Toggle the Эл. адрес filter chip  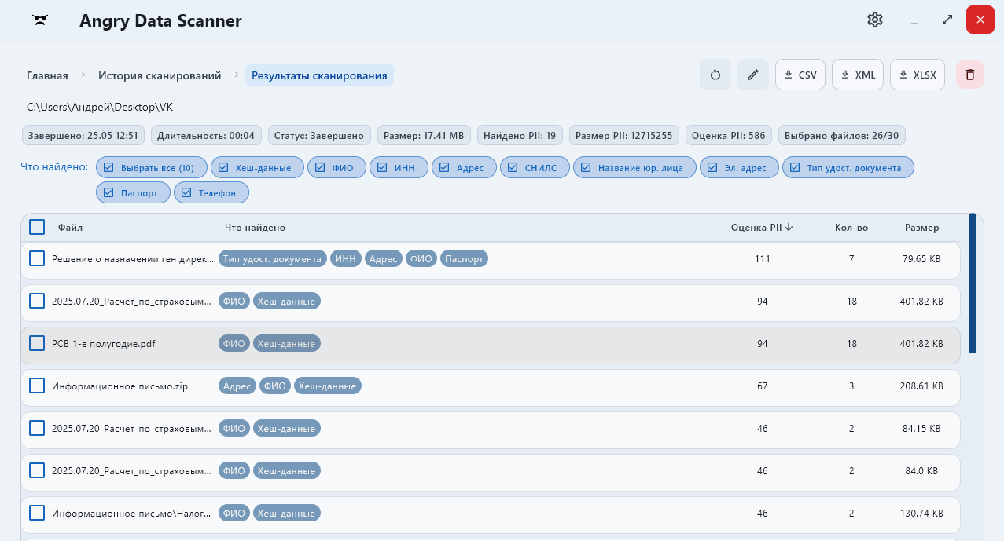click(x=739, y=167)
